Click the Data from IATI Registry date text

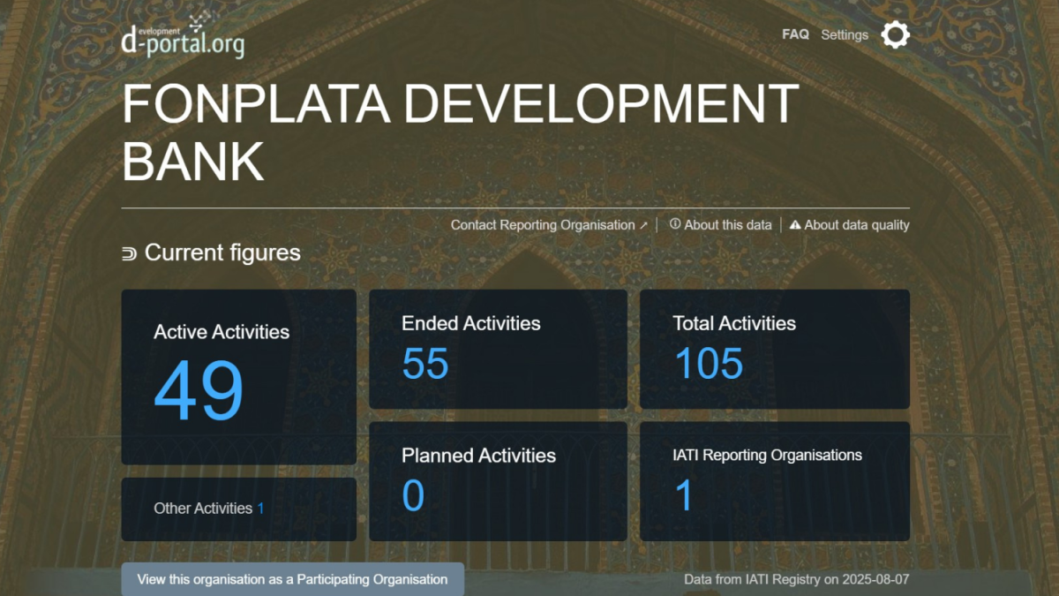[796, 580]
